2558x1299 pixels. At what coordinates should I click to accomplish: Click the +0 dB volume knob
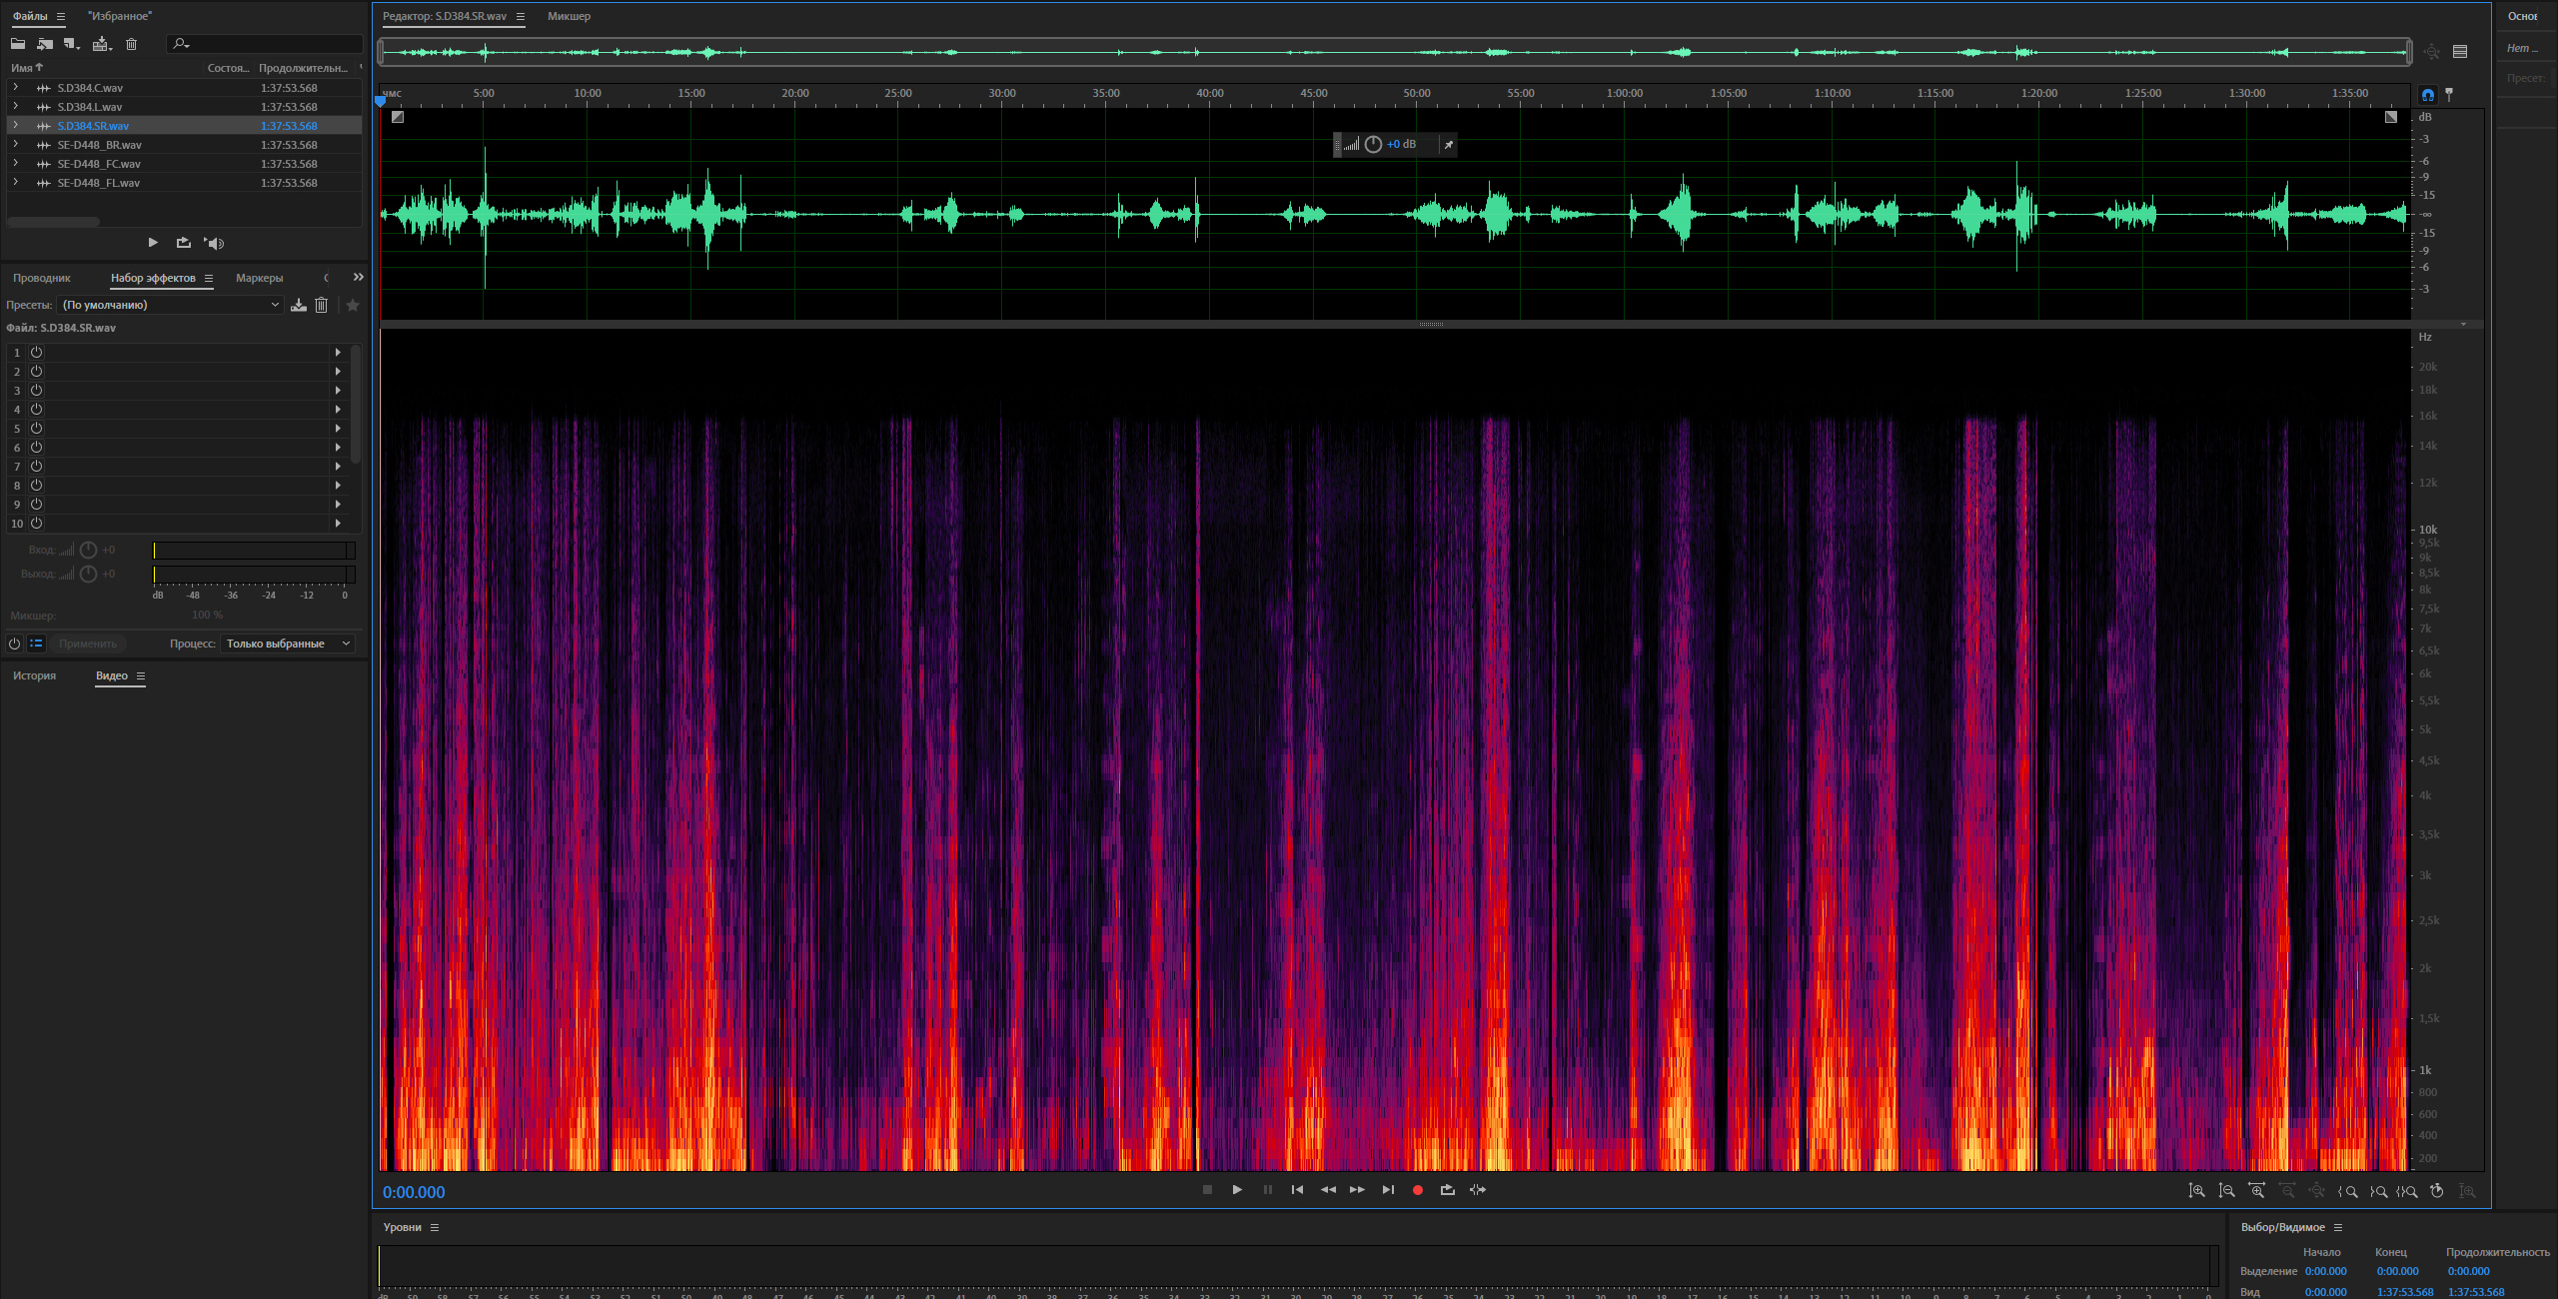pyautogui.click(x=1373, y=145)
